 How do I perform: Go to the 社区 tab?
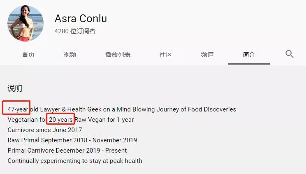click(165, 54)
